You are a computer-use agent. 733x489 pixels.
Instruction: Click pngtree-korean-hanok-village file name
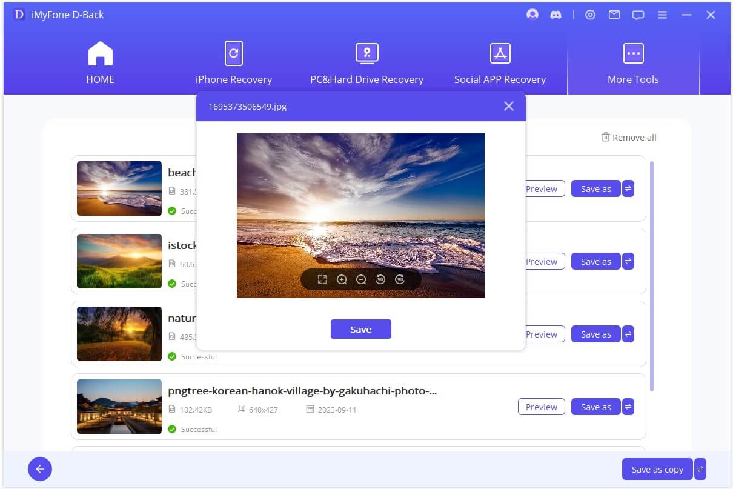(x=303, y=391)
